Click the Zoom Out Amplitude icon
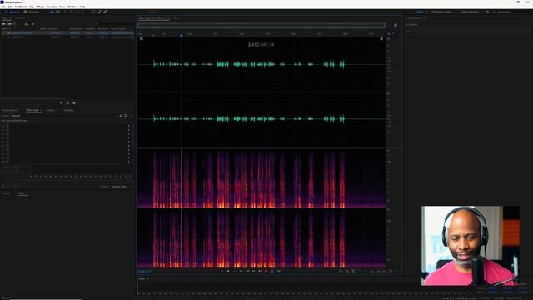The image size is (533, 300). (x=347, y=271)
